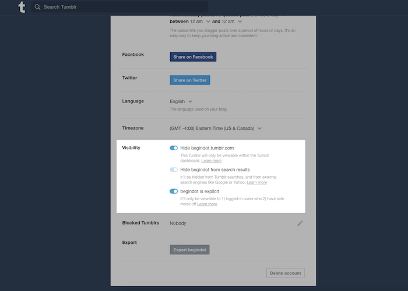Screen dimensions: 408x291
Task: Open the Eastern Time timezone dropdown
Action: coord(216,129)
